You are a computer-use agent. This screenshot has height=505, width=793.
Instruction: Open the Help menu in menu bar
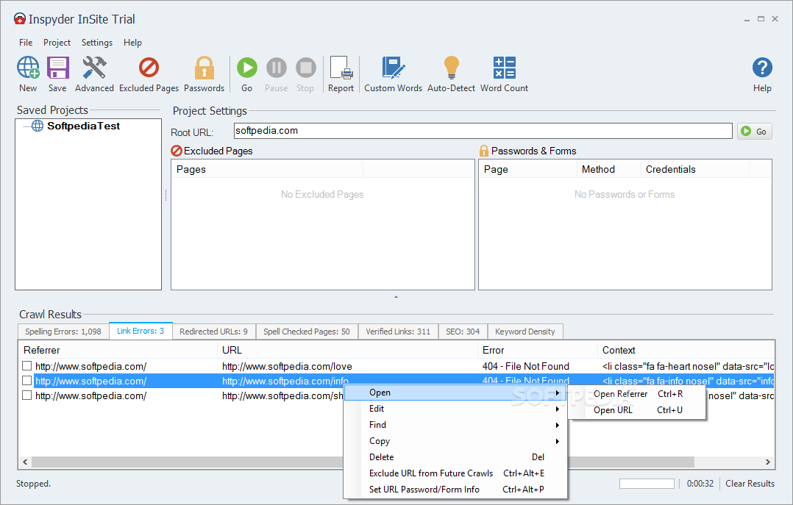click(132, 43)
